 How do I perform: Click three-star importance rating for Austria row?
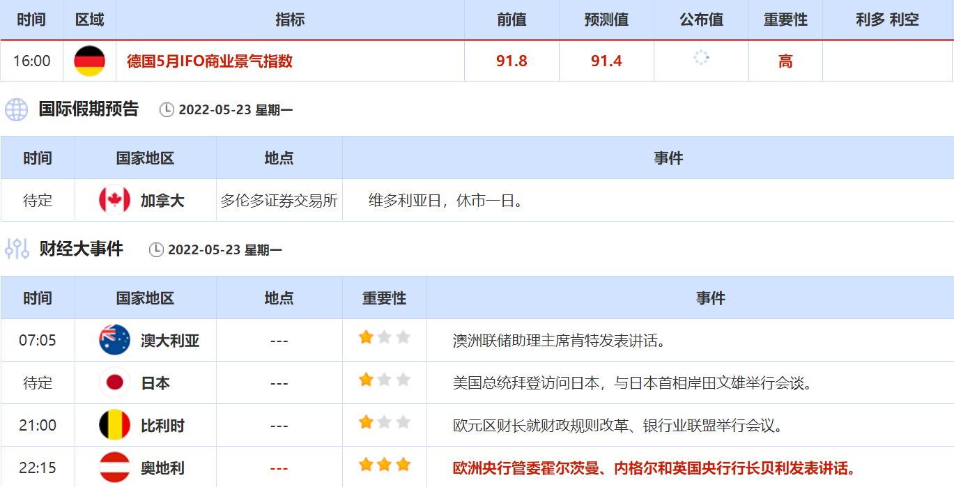point(384,465)
